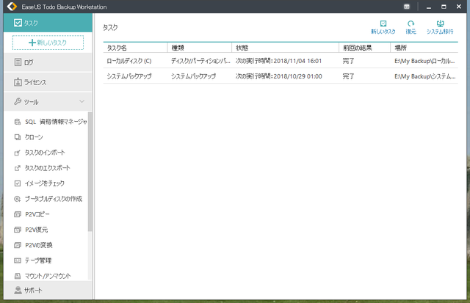Click the E:\My Backup\システム... location cell
The image size is (470, 303).
pos(424,76)
